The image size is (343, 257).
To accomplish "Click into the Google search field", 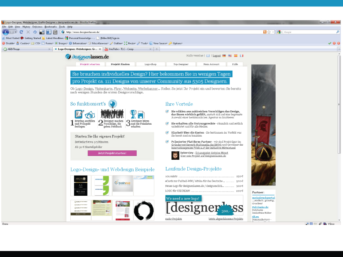I will point(309,32).
